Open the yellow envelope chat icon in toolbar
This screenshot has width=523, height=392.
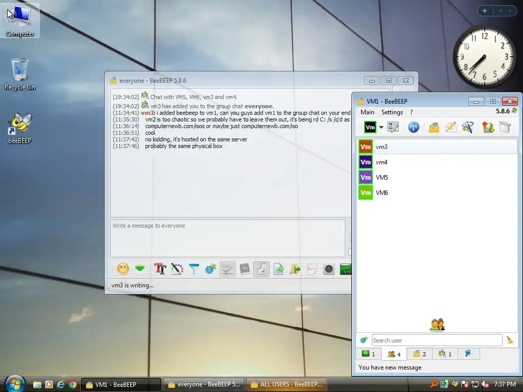434,127
